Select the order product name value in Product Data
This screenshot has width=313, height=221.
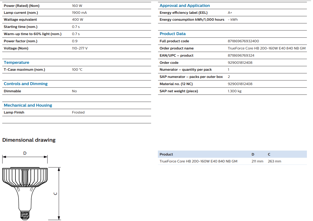(267, 48)
